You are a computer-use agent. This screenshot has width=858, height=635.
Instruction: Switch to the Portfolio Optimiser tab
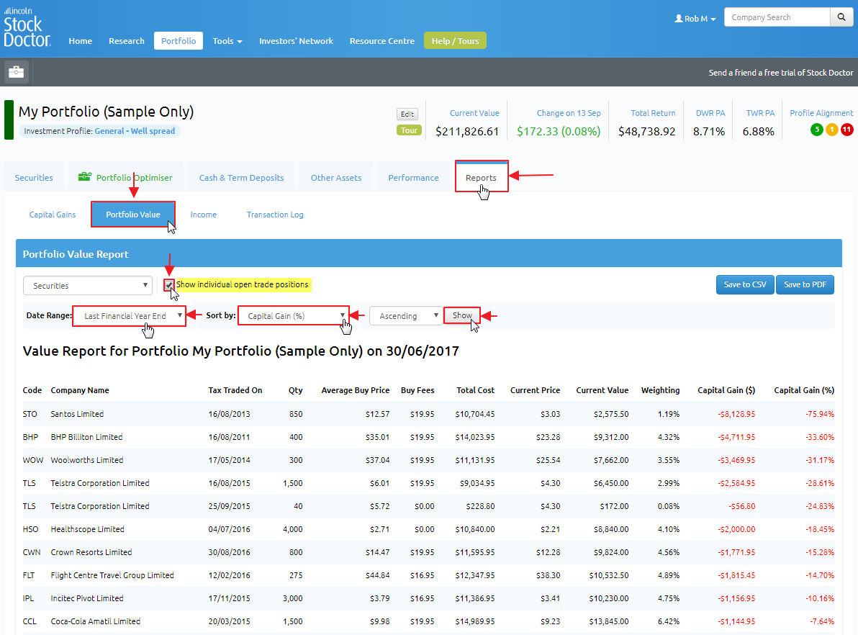click(125, 178)
